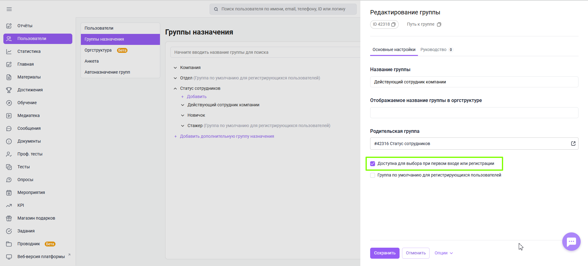Click the Обучение sidebar icon
The image size is (588, 266).
point(9,103)
